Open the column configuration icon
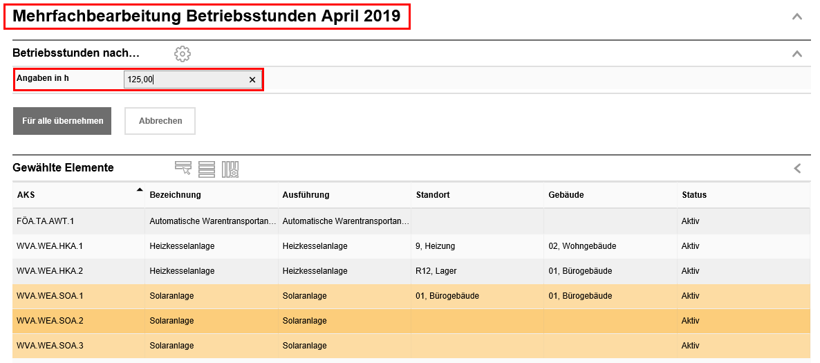Image resolution: width=820 pixels, height=363 pixels. tap(230, 169)
